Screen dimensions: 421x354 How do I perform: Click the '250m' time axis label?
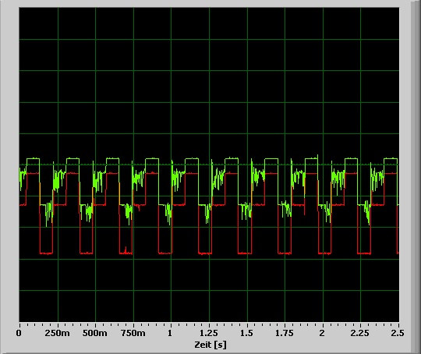pyautogui.click(x=57, y=333)
